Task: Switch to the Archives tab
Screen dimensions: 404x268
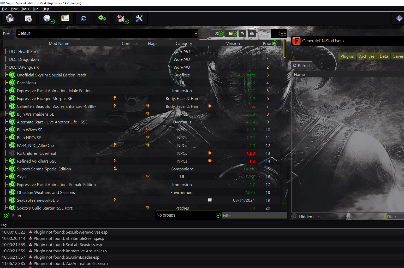Action: [367, 56]
